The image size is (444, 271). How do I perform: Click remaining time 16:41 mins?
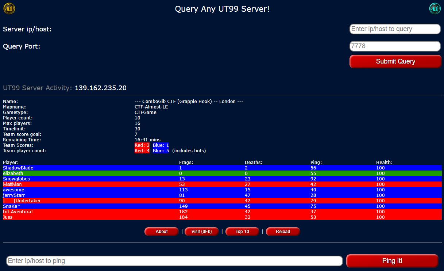pos(147,140)
